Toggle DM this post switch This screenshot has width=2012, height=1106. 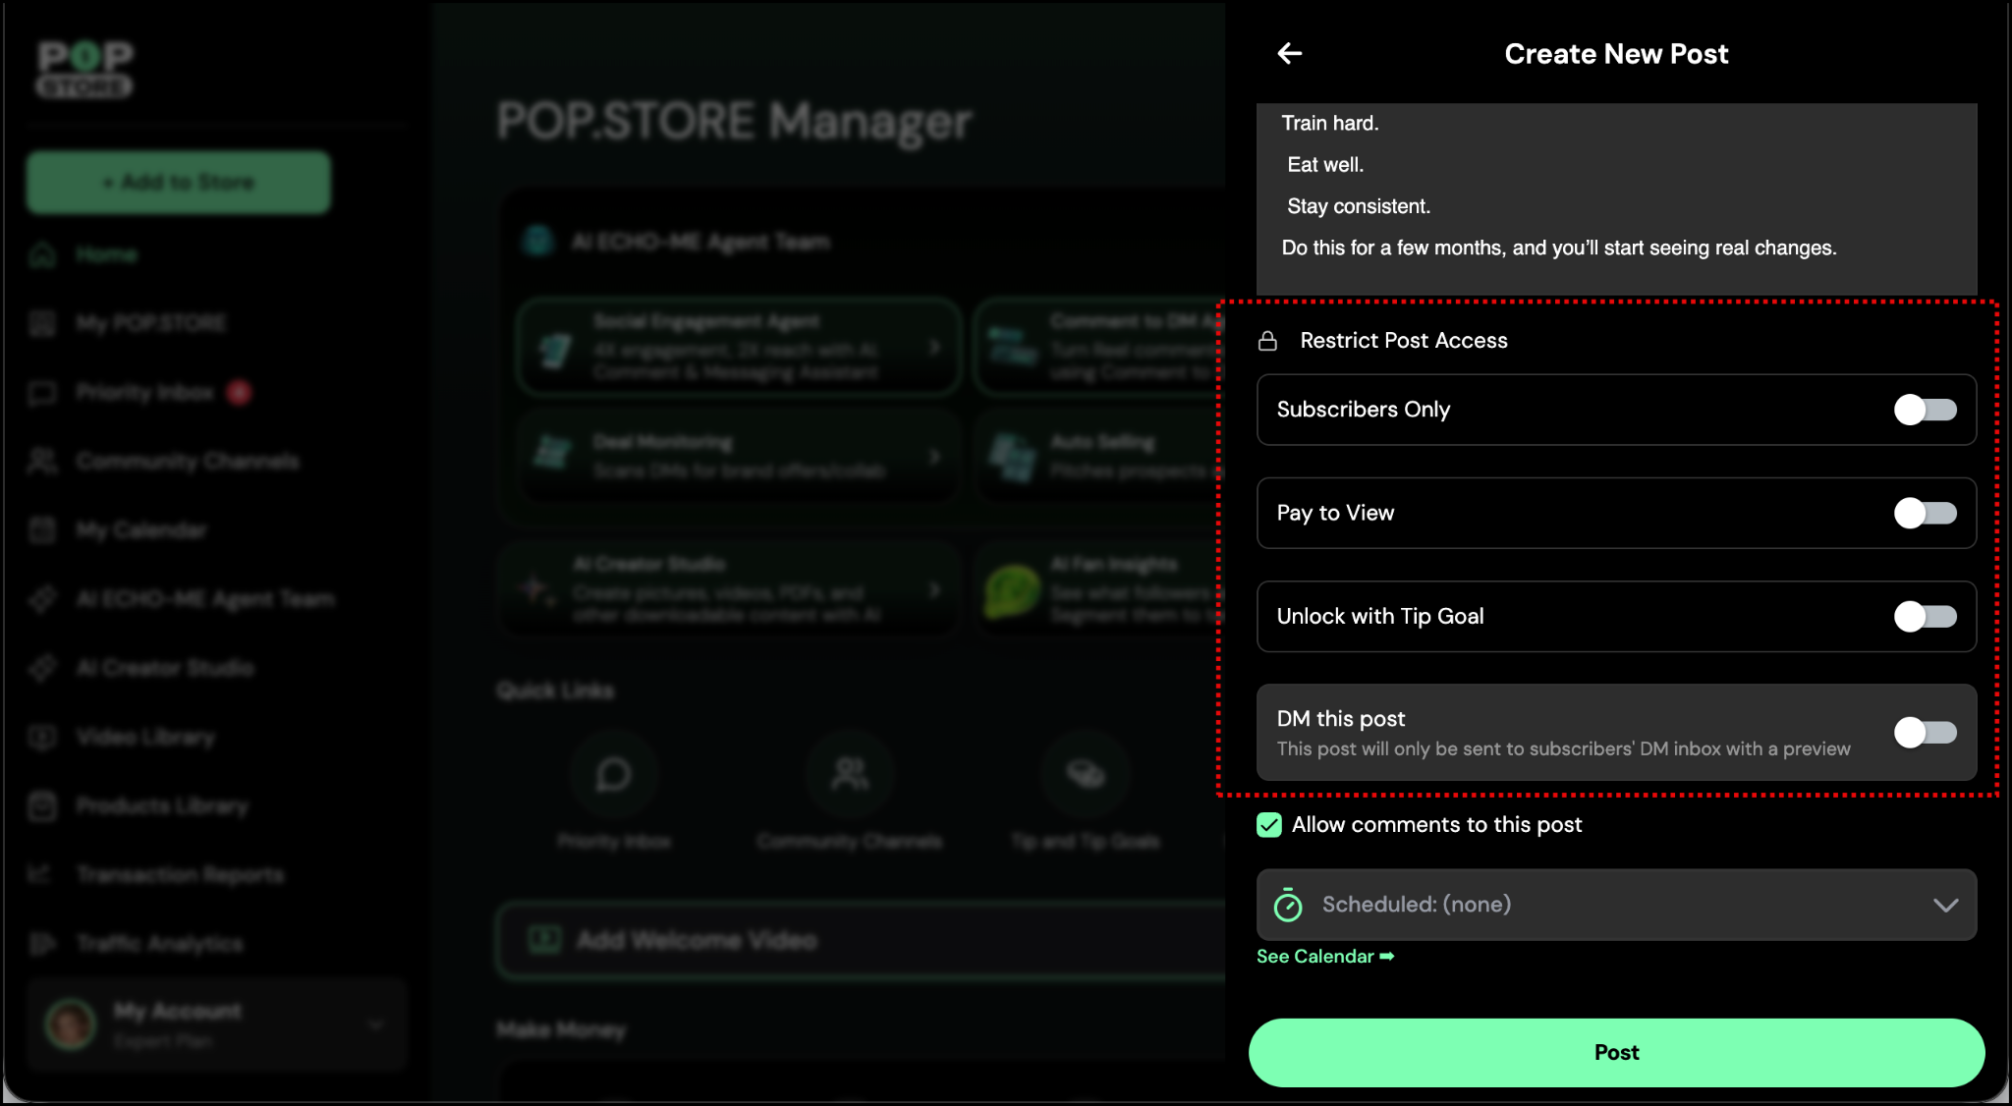pos(1925,733)
